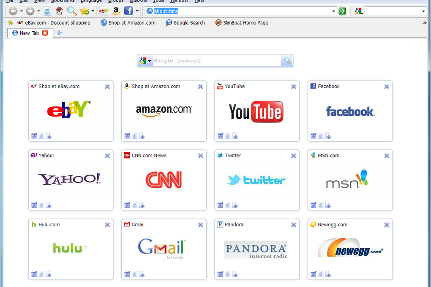Expand the Forward button history dropdown
Viewport: 431px width, 287px height.
[x=38, y=11]
